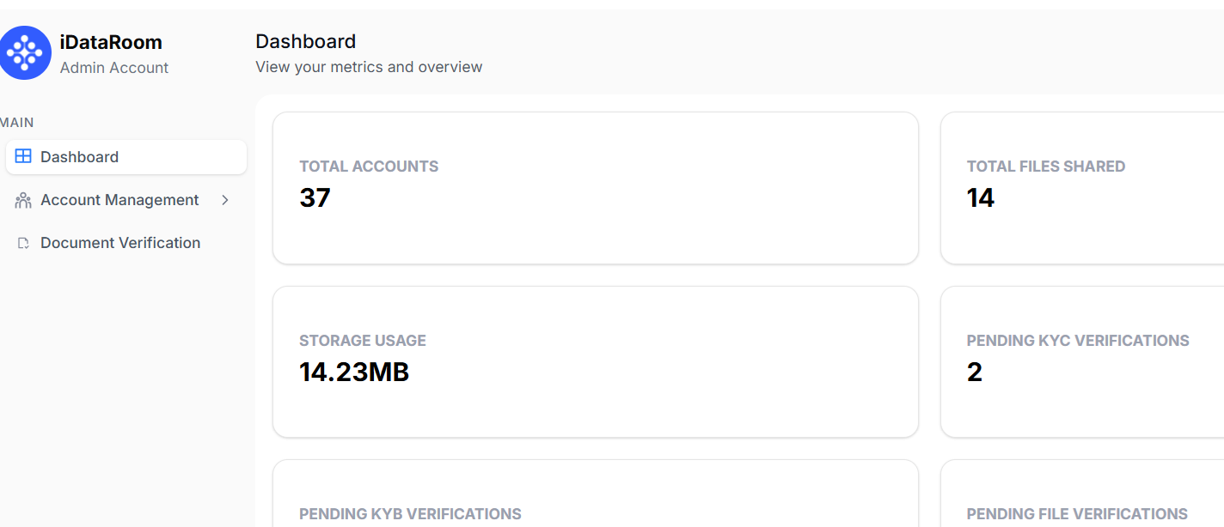
Task: Expand Account Management using its chevron arrow
Action: (225, 200)
